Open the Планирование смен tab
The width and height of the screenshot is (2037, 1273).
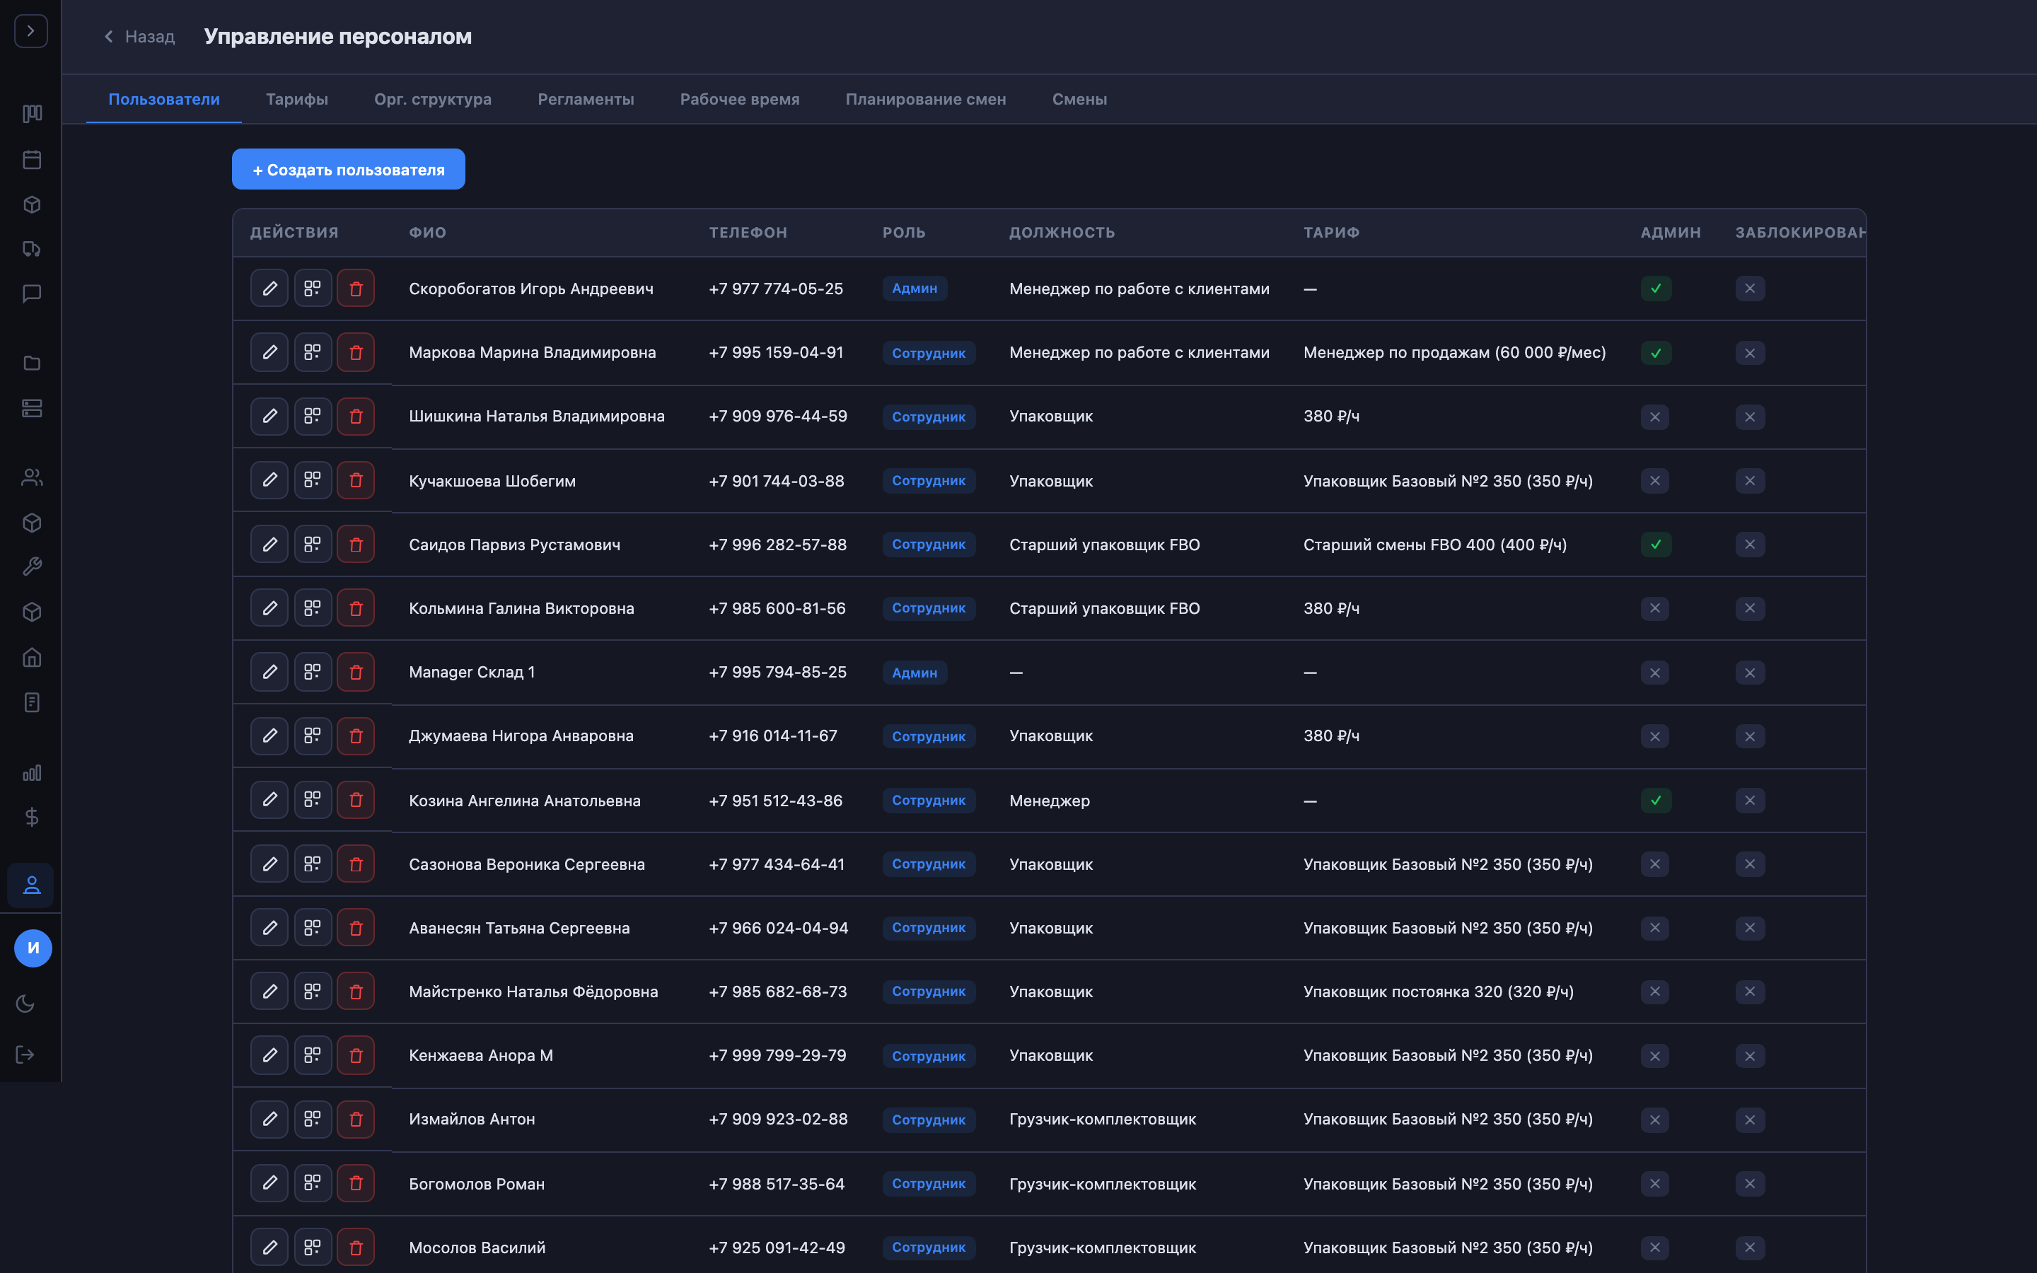[925, 99]
